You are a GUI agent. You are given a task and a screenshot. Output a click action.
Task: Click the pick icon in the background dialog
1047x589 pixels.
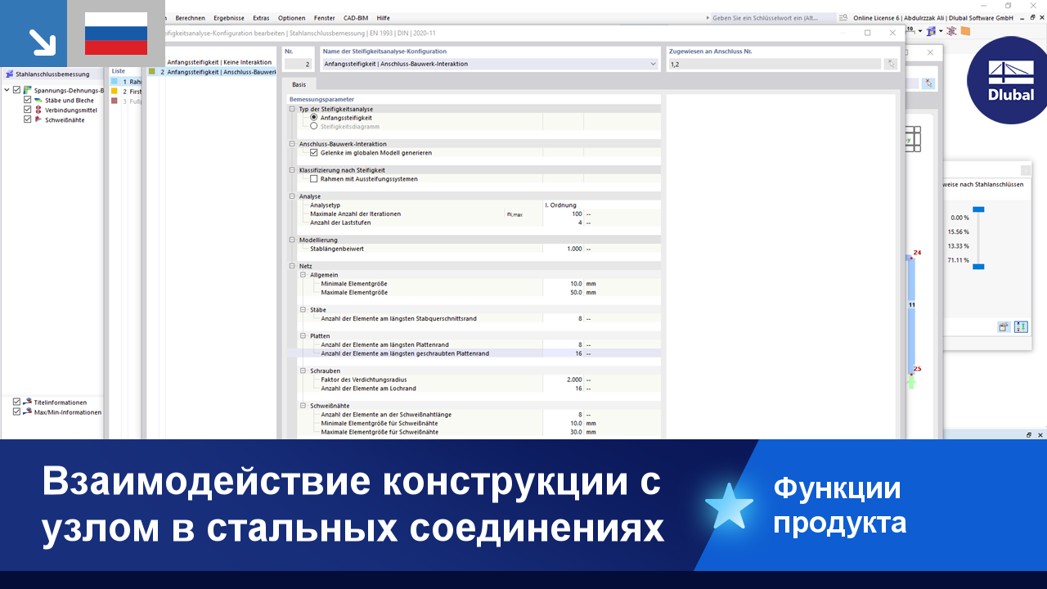[928, 83]
